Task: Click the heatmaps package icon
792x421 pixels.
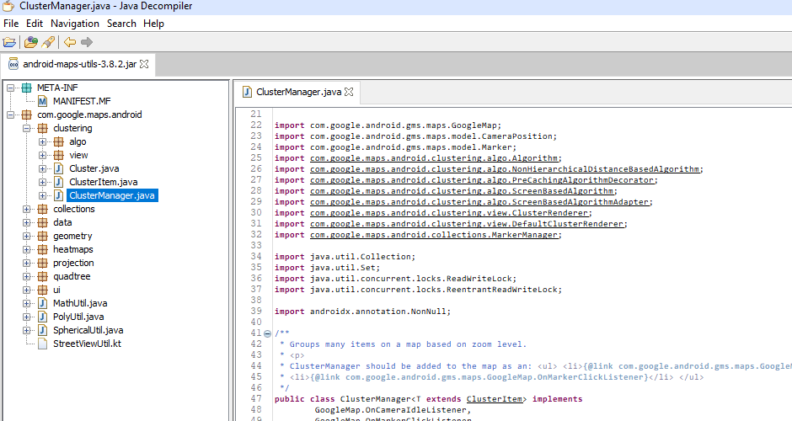Action: click(x=43, y=249)
